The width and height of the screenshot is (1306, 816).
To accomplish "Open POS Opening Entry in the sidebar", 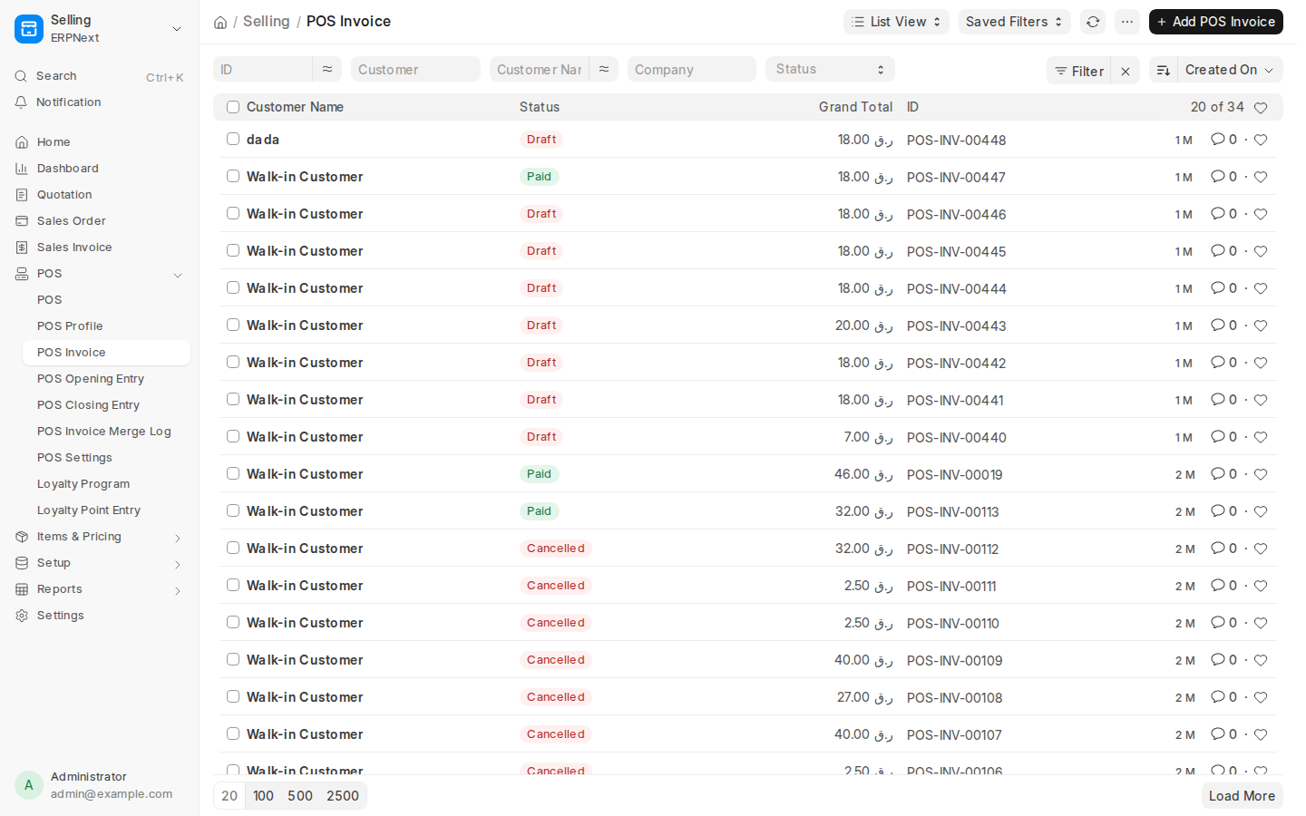I will [107, 379].
